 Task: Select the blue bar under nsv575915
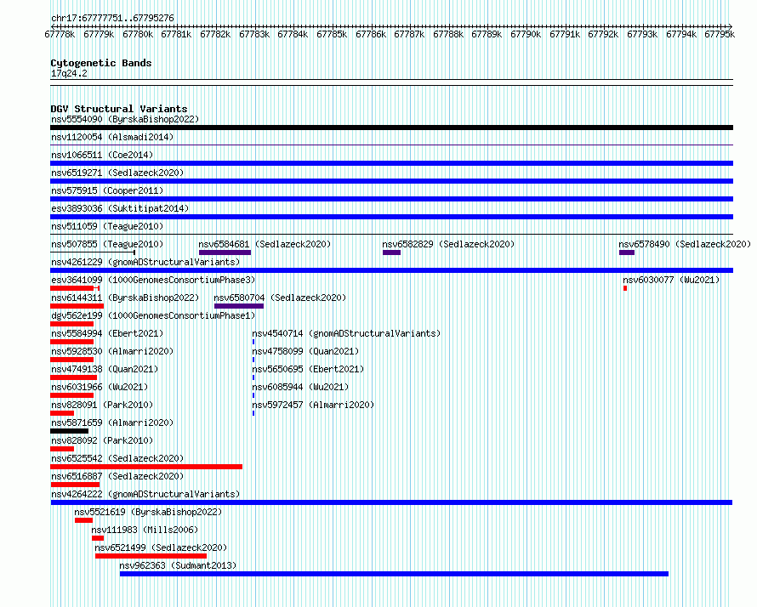click(x=391, y=199)
